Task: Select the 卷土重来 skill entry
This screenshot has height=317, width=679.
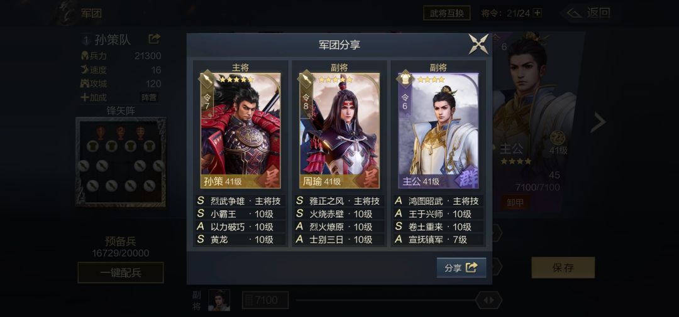Action: pyautogui.click(x=438, y=227)
